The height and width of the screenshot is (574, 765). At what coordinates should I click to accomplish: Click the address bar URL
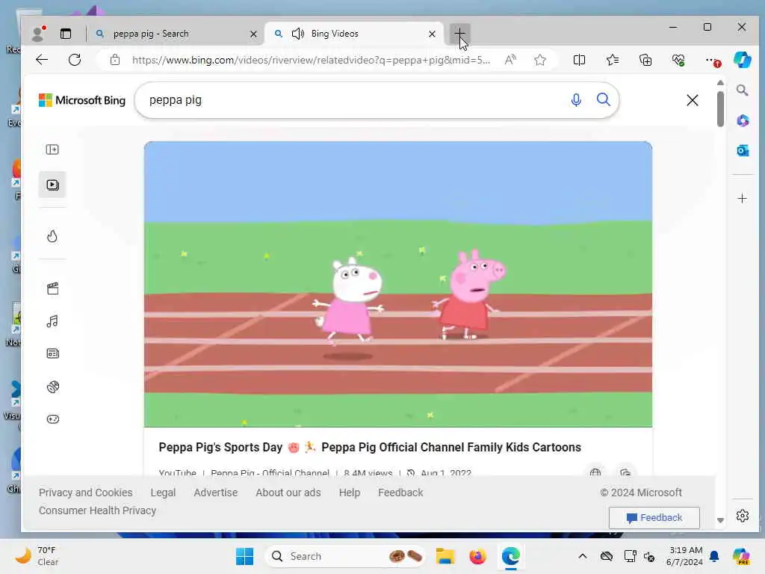click(x=311, y=60)
